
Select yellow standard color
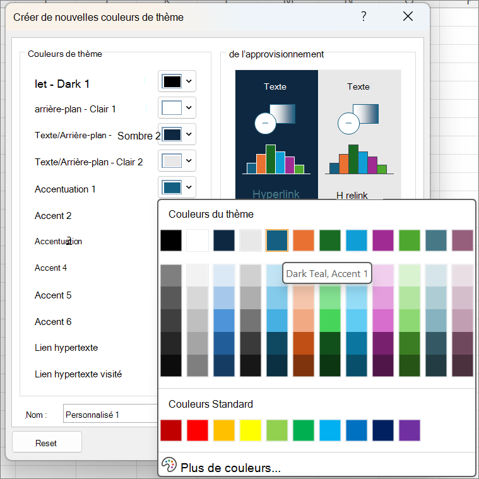[x=251, y=430]
